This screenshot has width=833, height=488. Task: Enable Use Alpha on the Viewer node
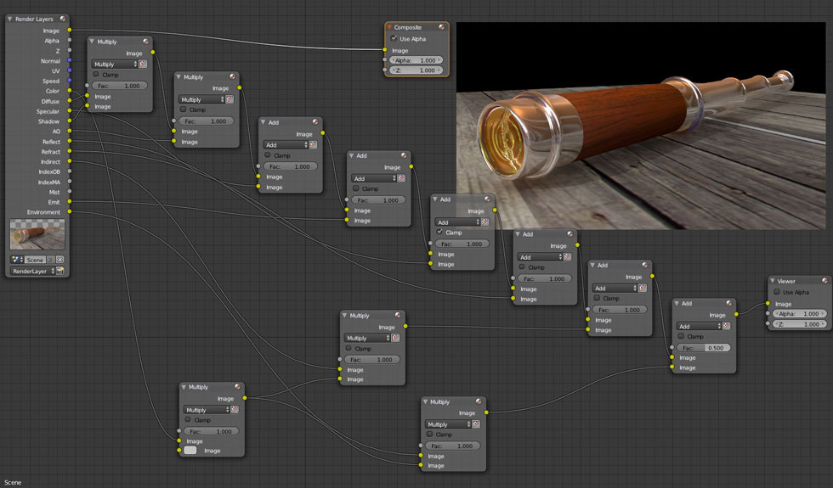pos(777,292)
